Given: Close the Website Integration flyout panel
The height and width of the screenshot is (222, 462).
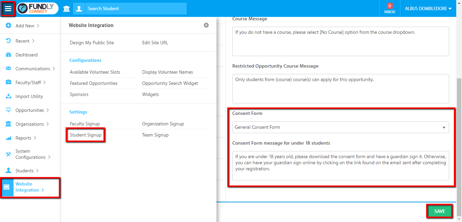Looking at the screenshot, I should tap(206, 25).
